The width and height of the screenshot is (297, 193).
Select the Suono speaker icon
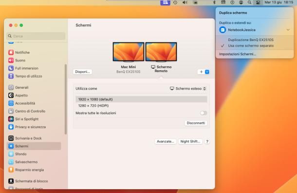[x=11, y=60]
